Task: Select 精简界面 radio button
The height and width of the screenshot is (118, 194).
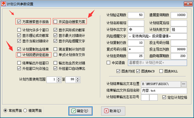Action: 25,111
